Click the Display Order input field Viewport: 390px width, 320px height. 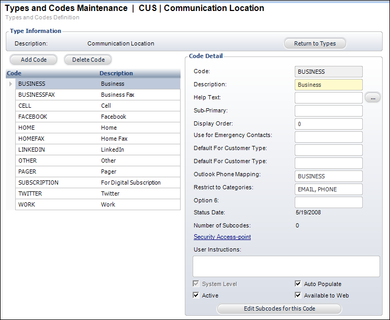tap(328, 124)
